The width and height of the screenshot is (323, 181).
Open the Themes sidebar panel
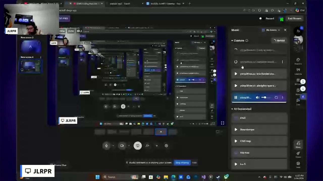[x=298, y=155]
